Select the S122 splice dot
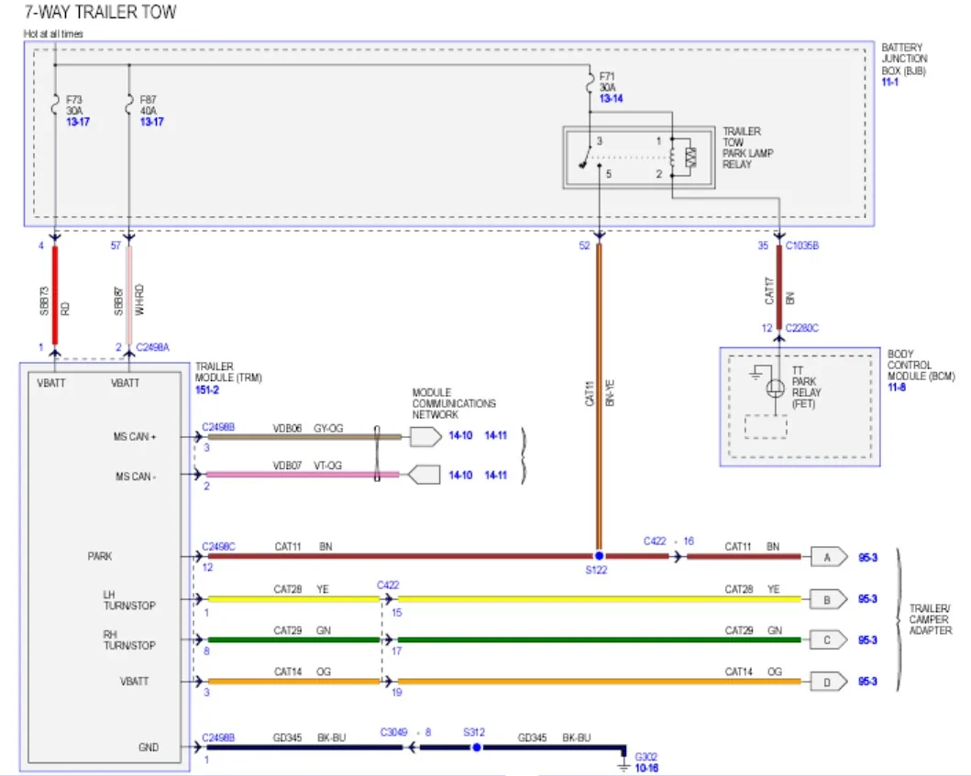The height and width of the screenshot is (776, 971). [599, 556]
